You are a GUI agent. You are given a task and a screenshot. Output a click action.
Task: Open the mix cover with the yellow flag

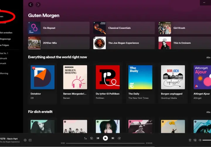pos(173,126)
